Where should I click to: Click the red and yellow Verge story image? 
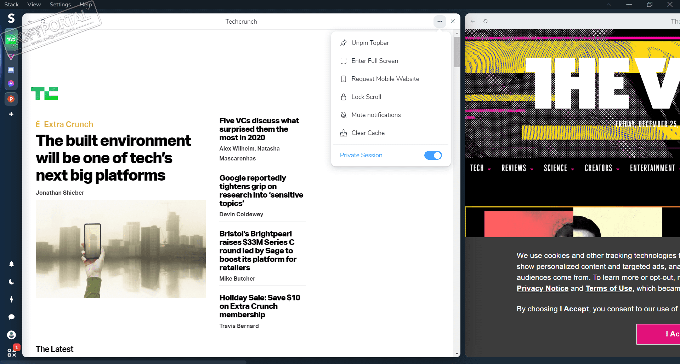point(573,222)
